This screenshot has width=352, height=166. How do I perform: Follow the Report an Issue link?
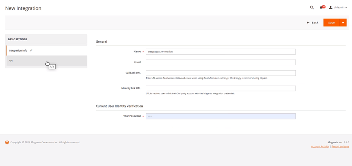coord(340,147)
